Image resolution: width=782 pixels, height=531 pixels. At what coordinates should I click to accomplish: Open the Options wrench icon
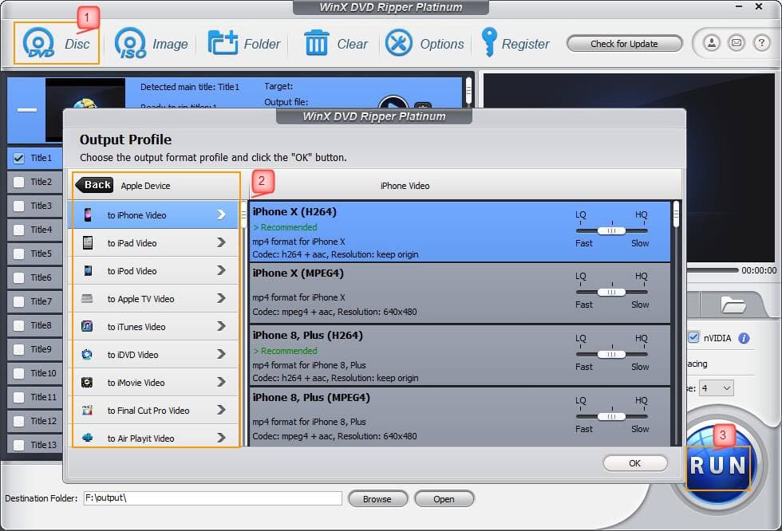point(398,43)
